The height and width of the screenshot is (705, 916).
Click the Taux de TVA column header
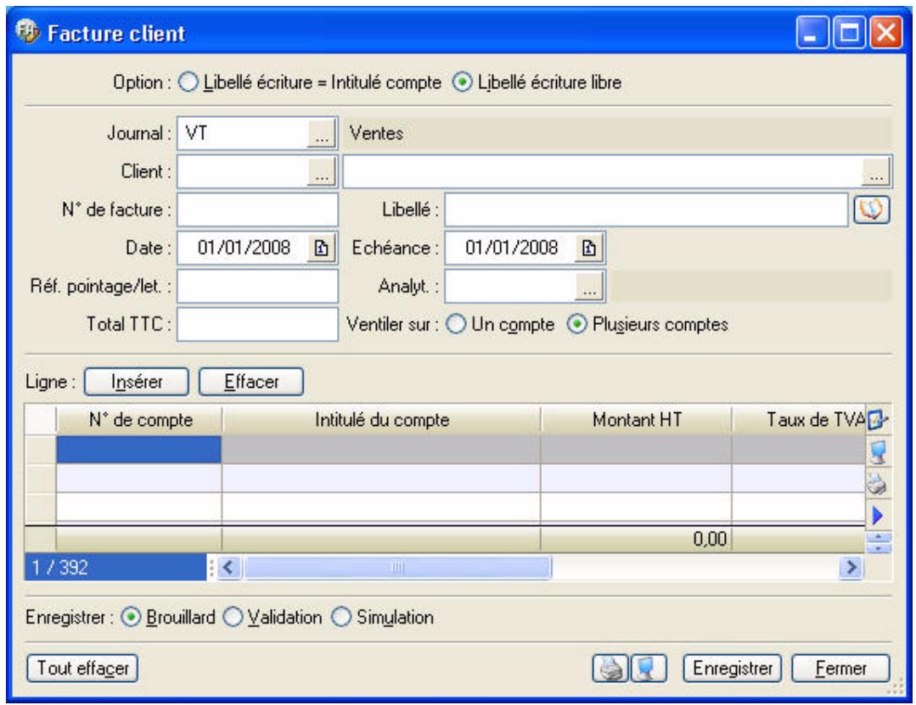(x=799, y=420)
